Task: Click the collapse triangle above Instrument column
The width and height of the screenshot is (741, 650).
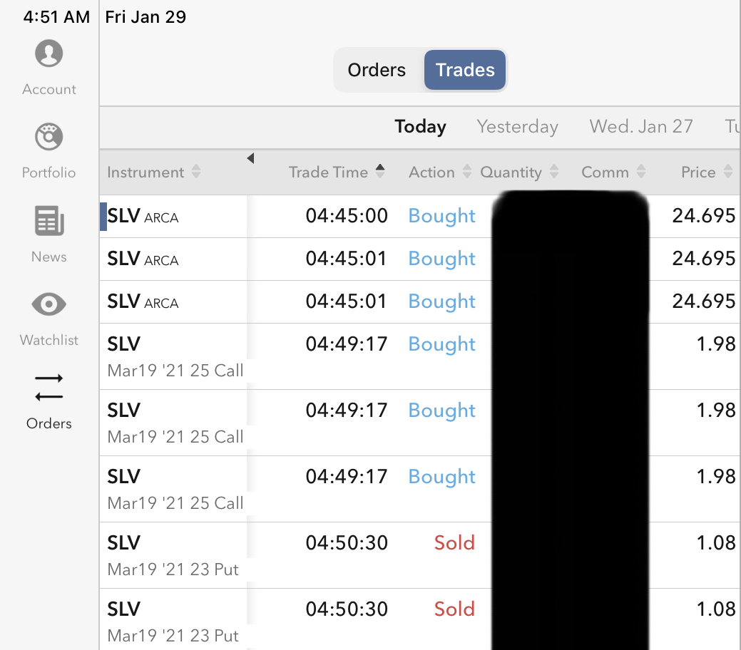Action: (250, 158)
